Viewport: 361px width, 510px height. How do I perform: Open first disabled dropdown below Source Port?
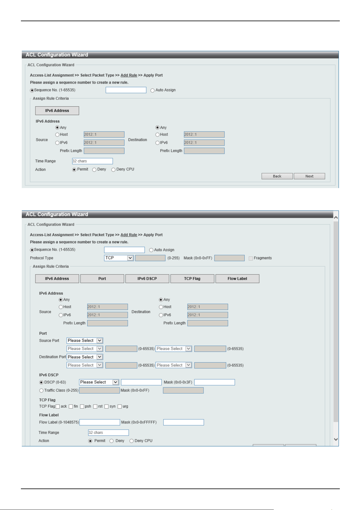[85, 349]
